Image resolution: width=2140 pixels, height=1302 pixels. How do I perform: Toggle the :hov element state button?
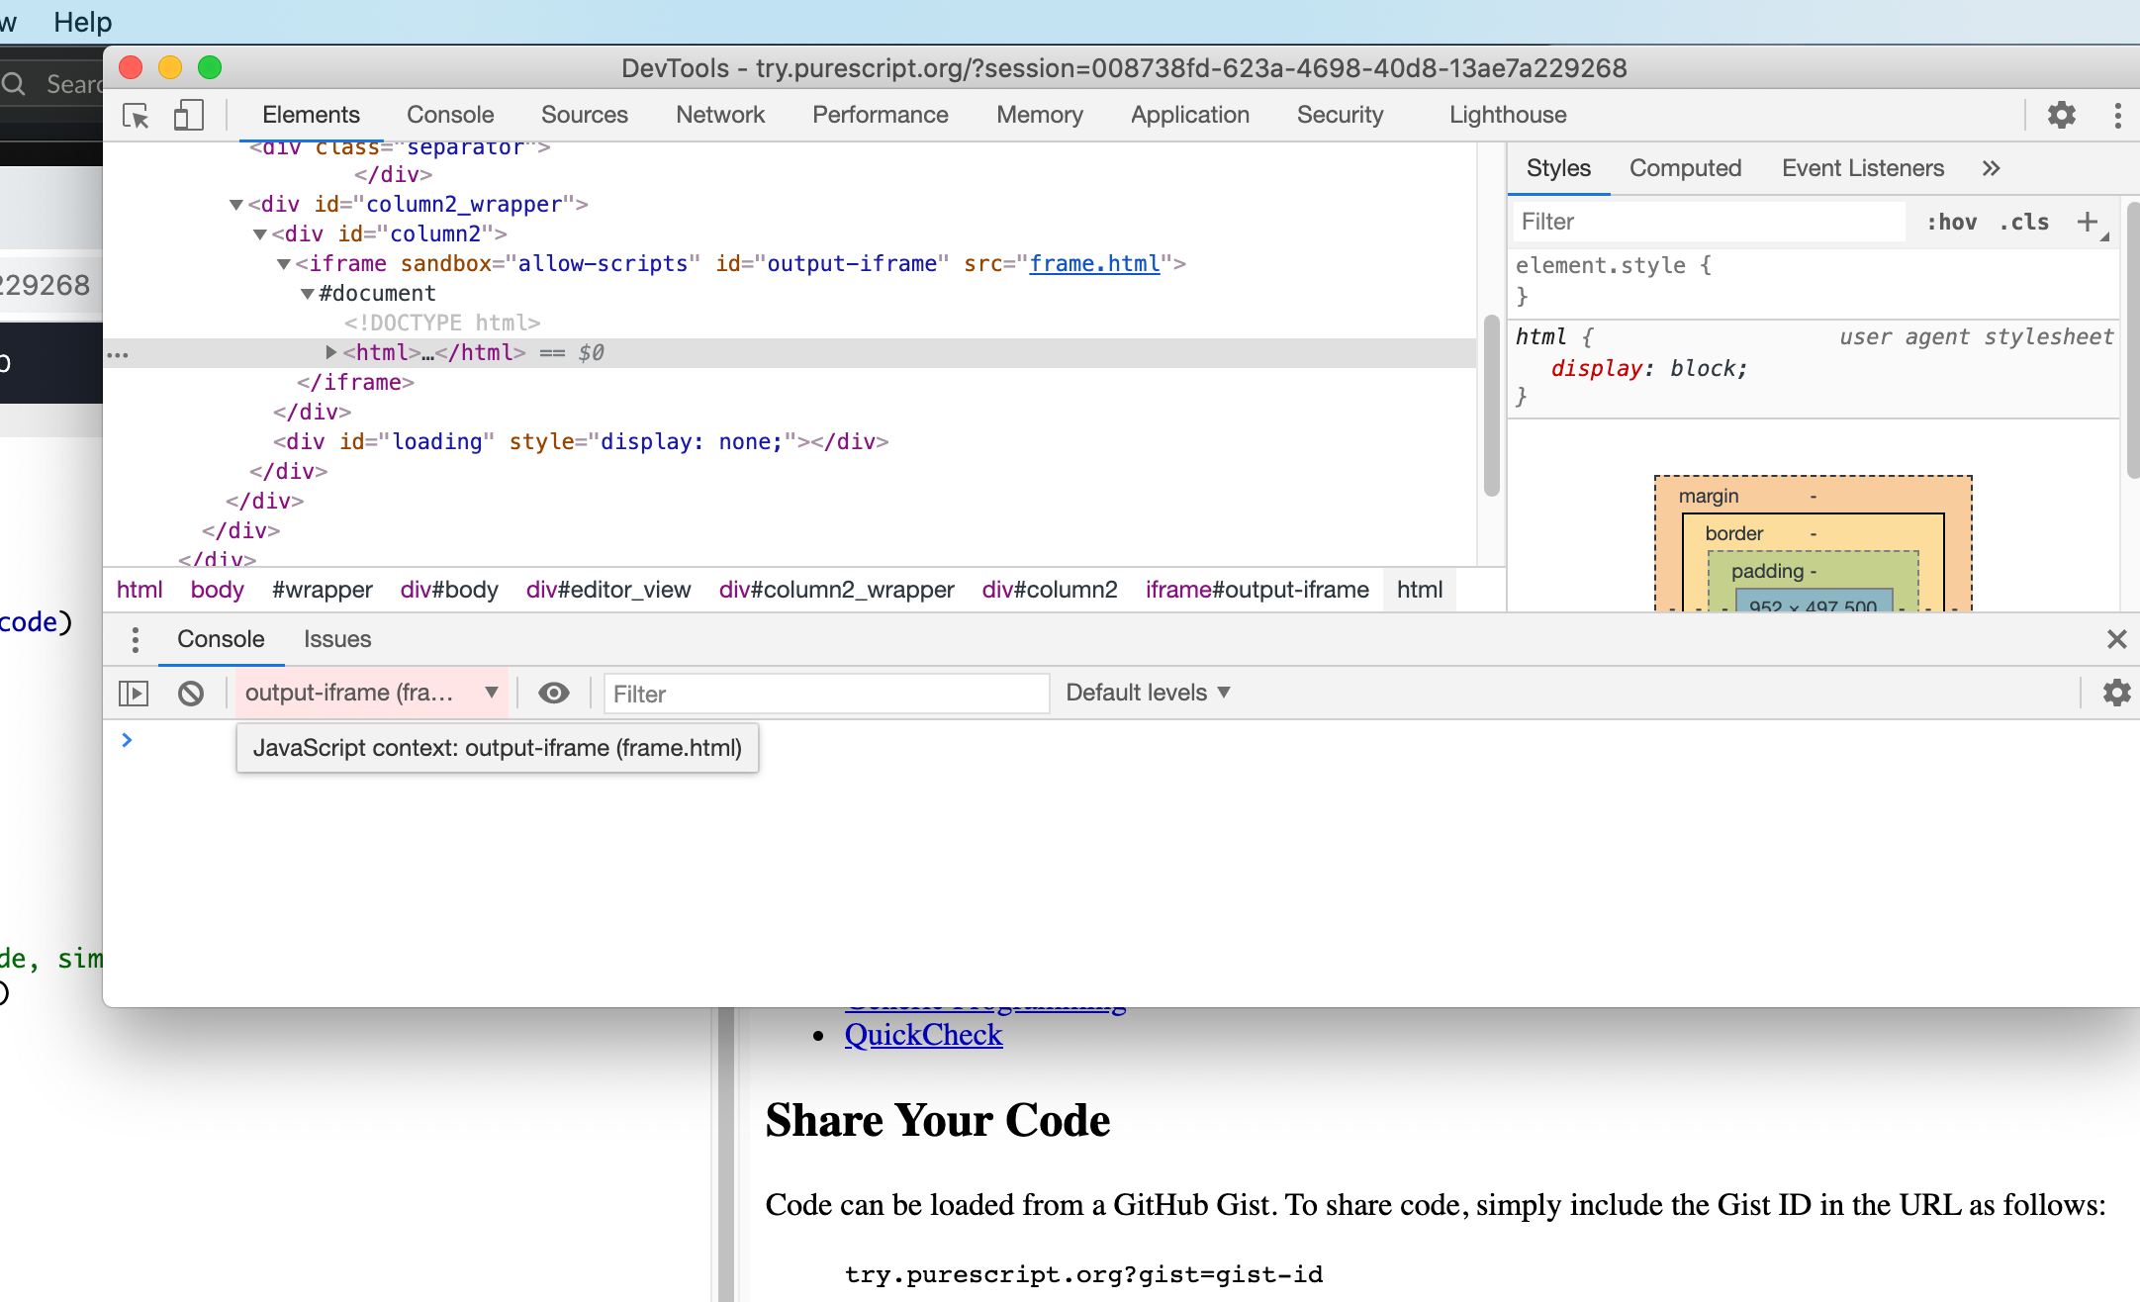coord(1951,222)
